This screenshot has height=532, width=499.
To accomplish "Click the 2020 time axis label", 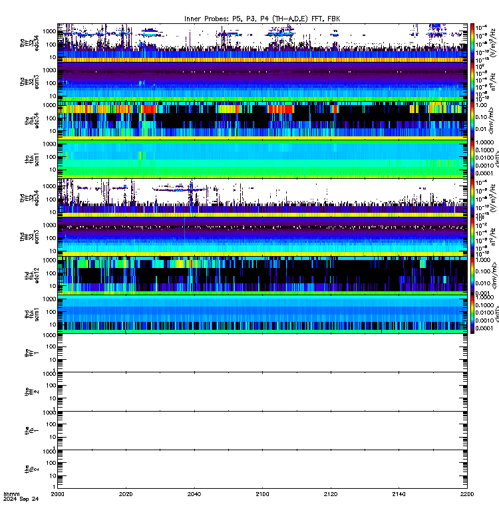I will pos(126,494).
